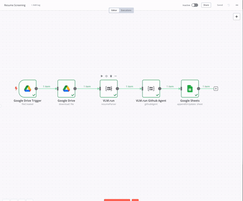Click the 'download: file' subtitle text

click(x=66, y=104)
